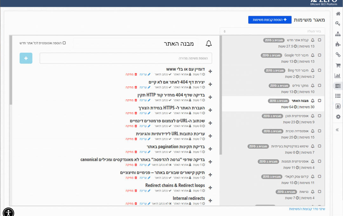Check the אופטימיזצית תוכן group checkbox
This screenshot has height=216, width=343.
[319, 116]
